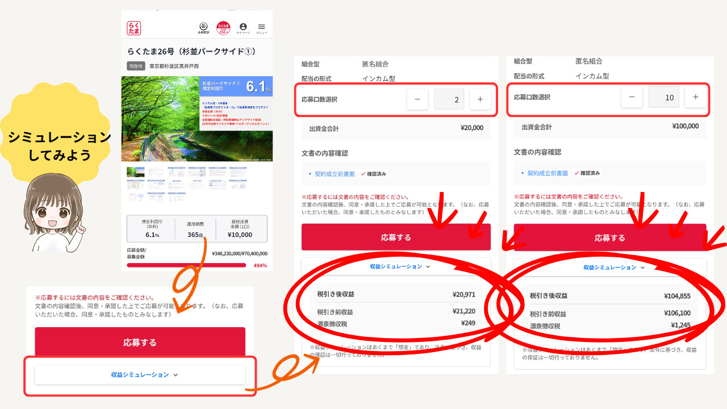The height and width of the screenshot is (409, 727).
Task: Click the らくたま logo icon
Action: (134, 28)
